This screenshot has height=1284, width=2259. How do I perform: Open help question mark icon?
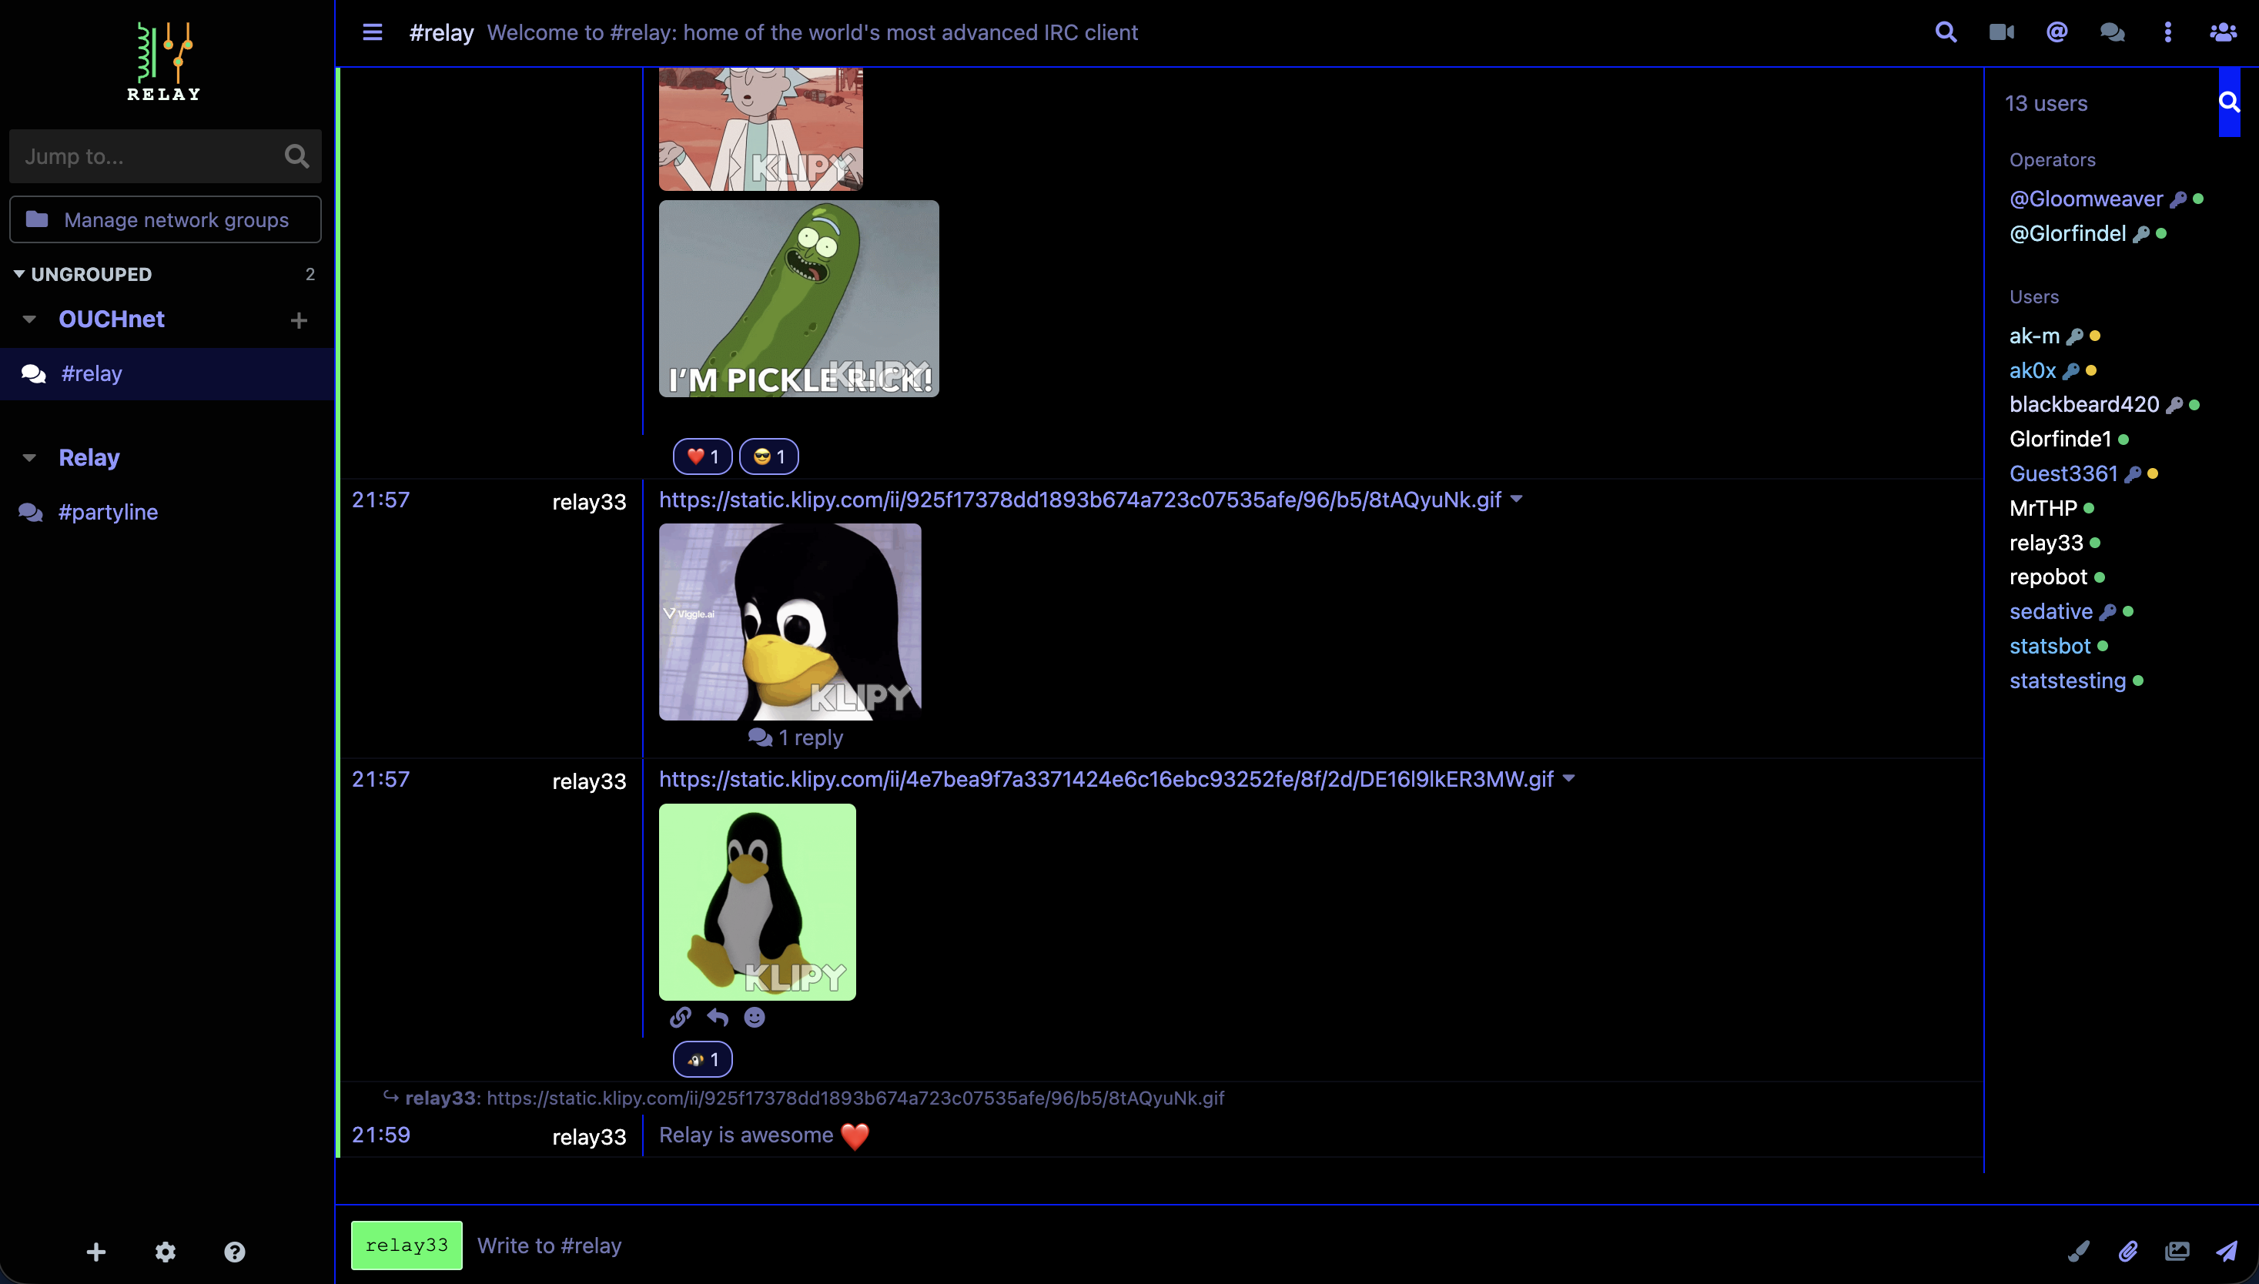235,1252
